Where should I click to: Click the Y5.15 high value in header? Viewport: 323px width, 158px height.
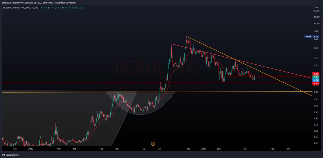tap(50, 8)
